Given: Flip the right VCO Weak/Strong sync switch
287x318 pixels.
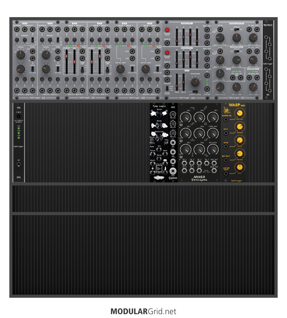Looking at the screenshot, I should (x=58, y=69).
